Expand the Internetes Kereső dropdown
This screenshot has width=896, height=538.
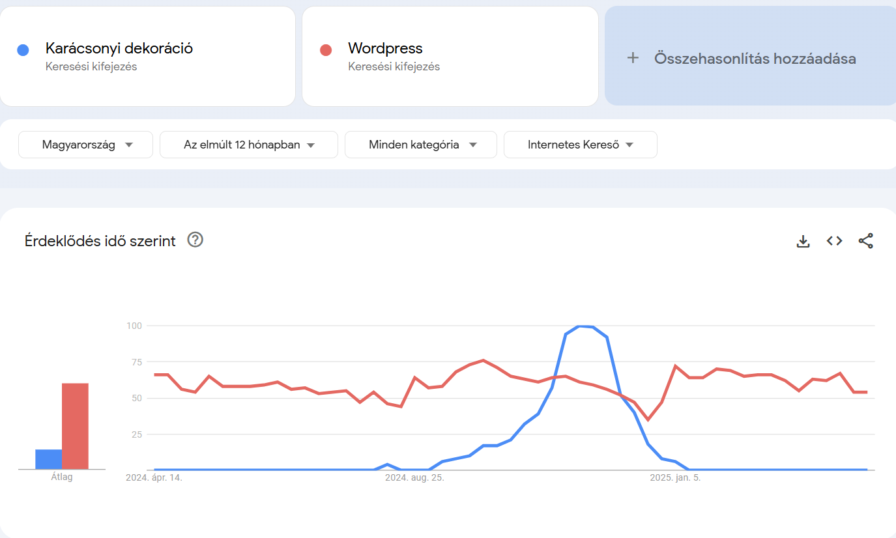(x=581, y=145)
